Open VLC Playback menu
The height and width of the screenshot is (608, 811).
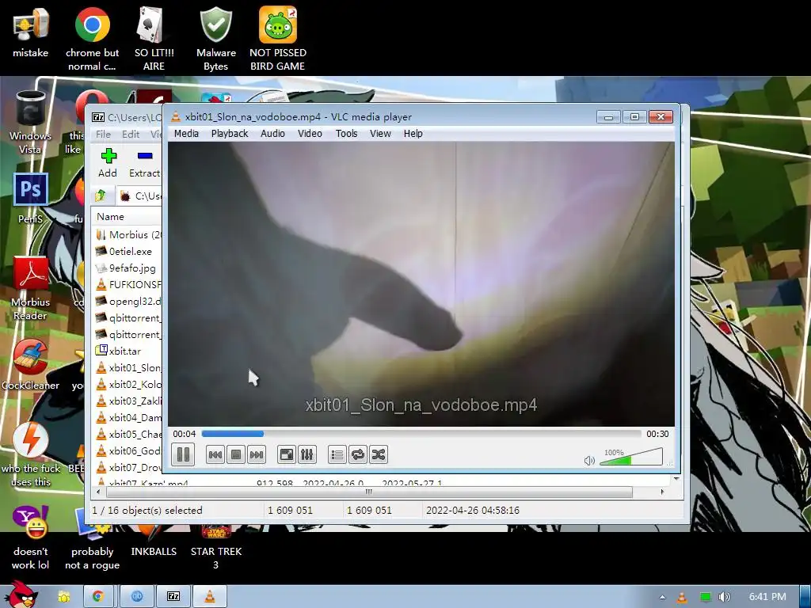coord(230,133)
